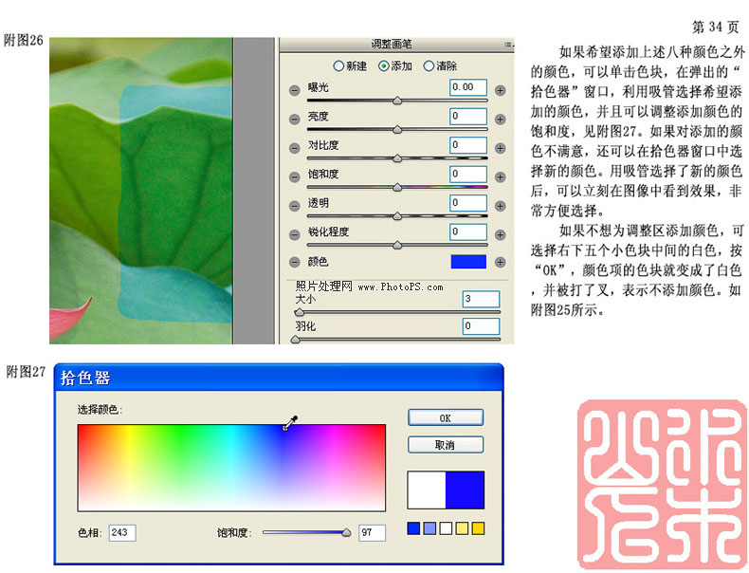
Task: Choose the dark blue preset swatch
Action: coord(413,528)
